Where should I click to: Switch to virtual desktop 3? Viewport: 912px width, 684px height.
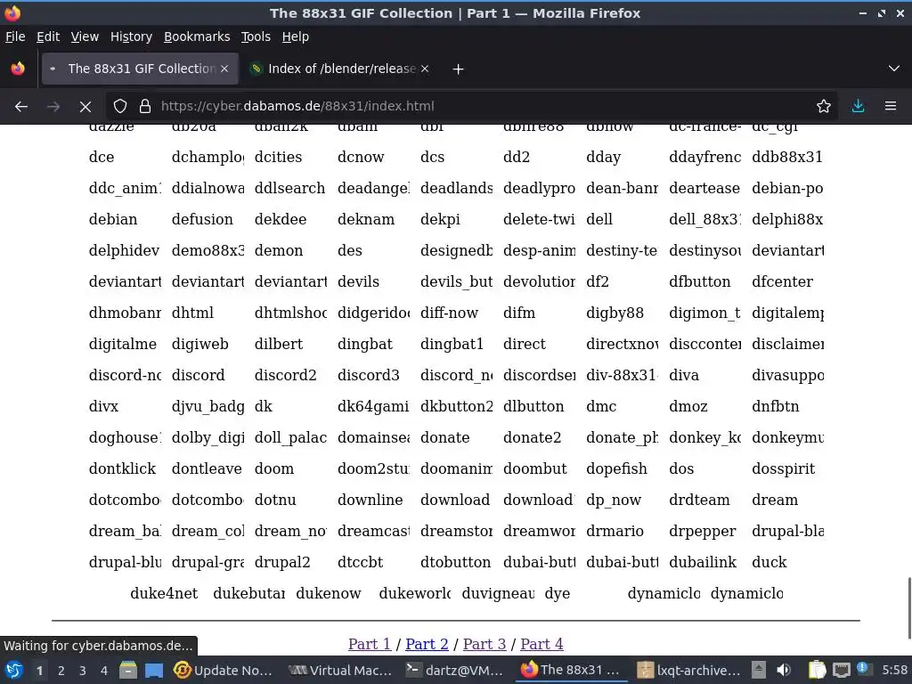pyautogui.click(x=83, y=671)
